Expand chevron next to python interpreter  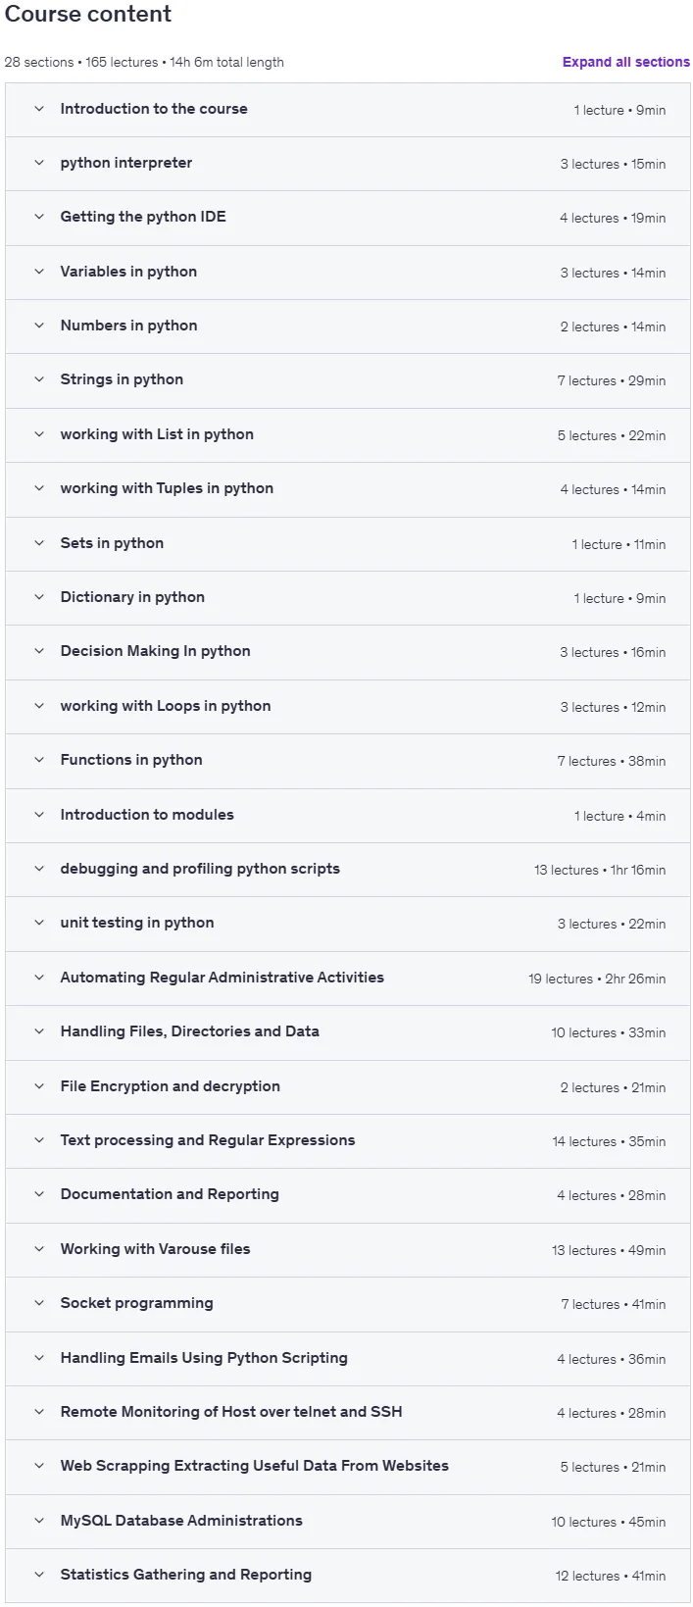point(39,163)
